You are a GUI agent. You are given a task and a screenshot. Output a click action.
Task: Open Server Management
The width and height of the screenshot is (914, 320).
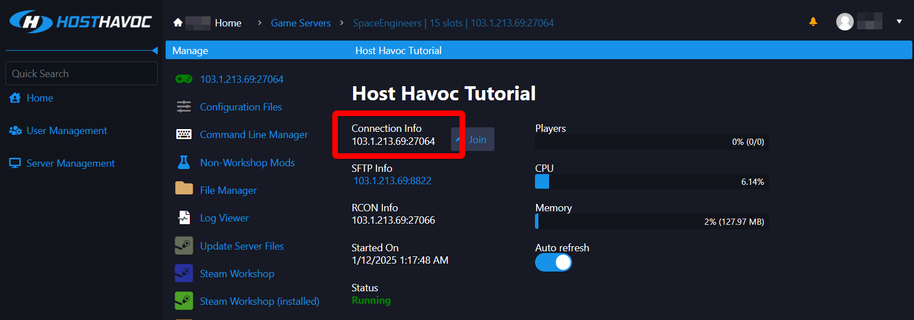[70, 163]
